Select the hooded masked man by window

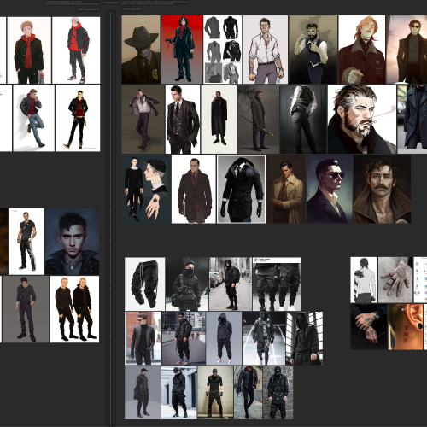coord(304,338)
